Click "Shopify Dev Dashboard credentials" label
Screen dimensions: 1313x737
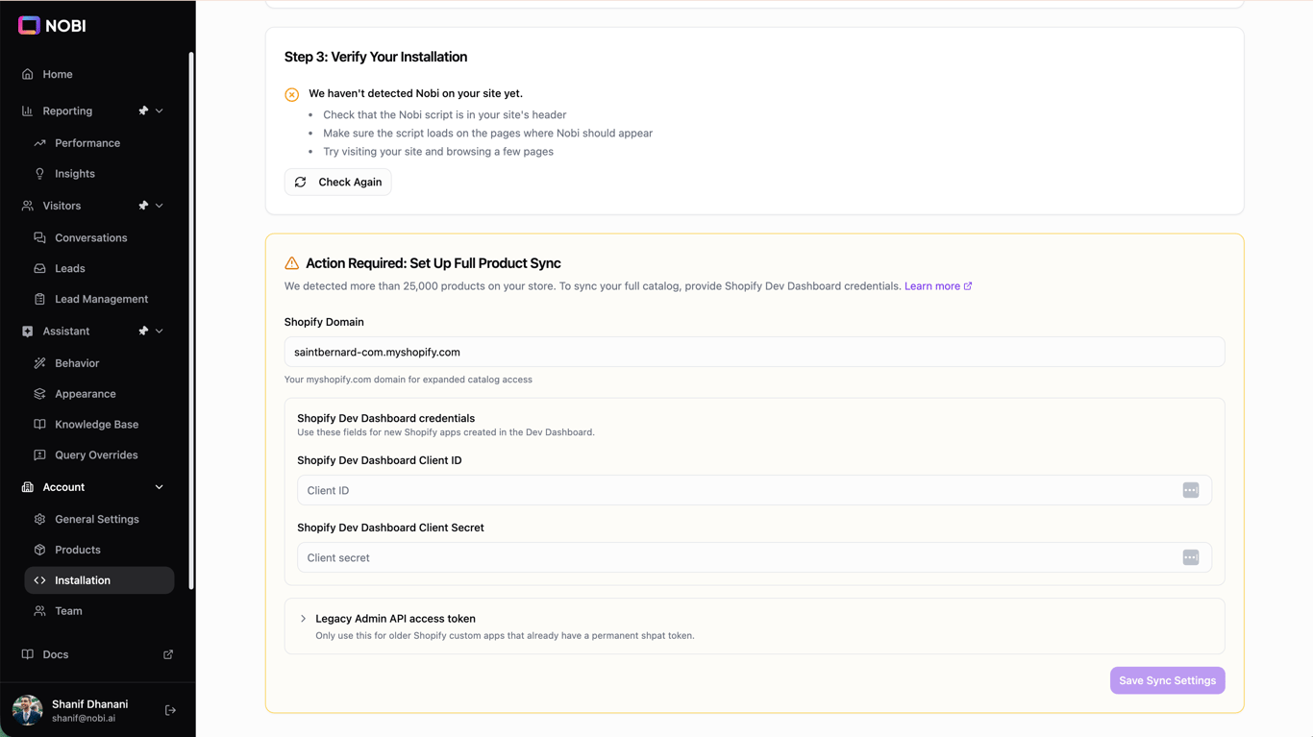coord(385,418)
